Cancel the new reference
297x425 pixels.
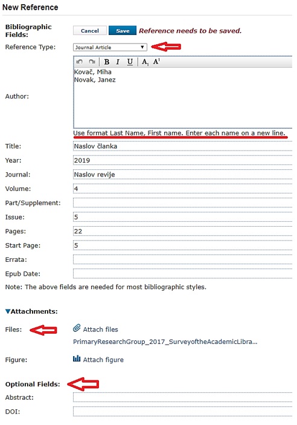(x=89, y=31)
